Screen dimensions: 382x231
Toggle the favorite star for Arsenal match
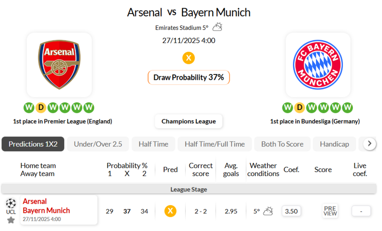(11, 220)
